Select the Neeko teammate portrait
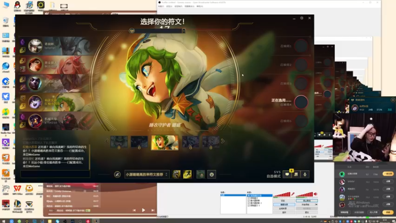 tap(35, 102)
